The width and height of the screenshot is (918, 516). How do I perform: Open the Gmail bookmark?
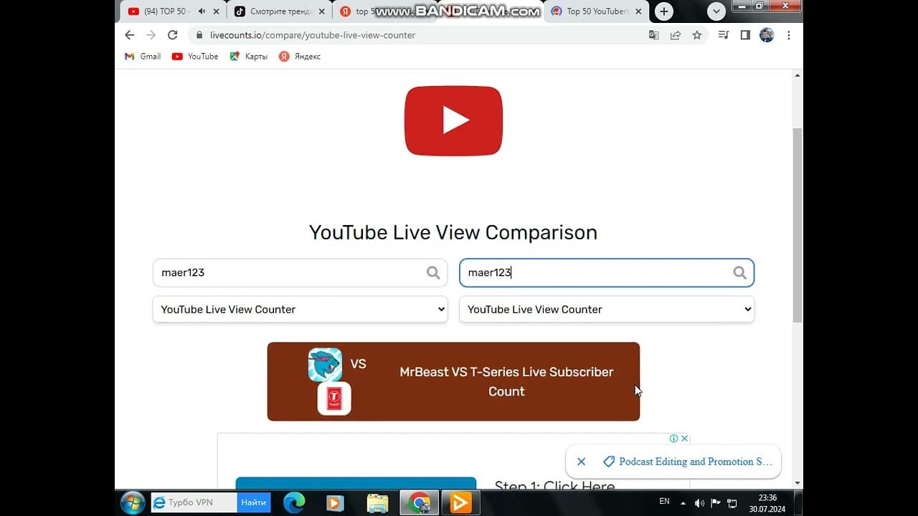(143, 57)
